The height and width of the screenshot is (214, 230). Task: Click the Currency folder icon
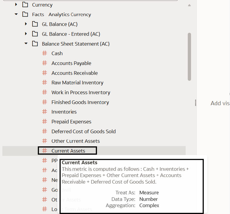tap(25, 4)
